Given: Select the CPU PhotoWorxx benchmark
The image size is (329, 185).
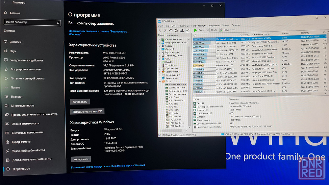Looking at the screenshot, I should point(176,101).
